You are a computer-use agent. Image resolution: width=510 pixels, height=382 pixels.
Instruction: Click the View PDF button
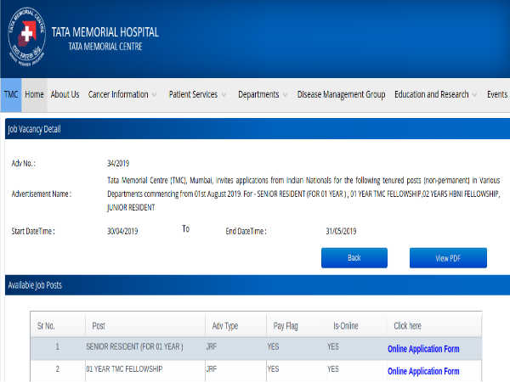[448, 257]
